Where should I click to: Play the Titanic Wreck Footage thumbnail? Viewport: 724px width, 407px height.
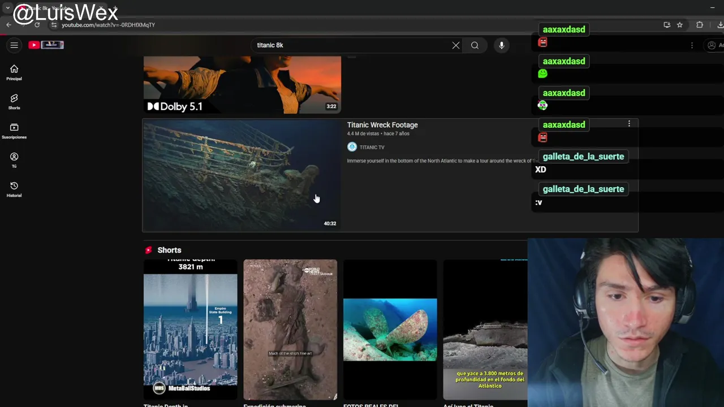242,175
